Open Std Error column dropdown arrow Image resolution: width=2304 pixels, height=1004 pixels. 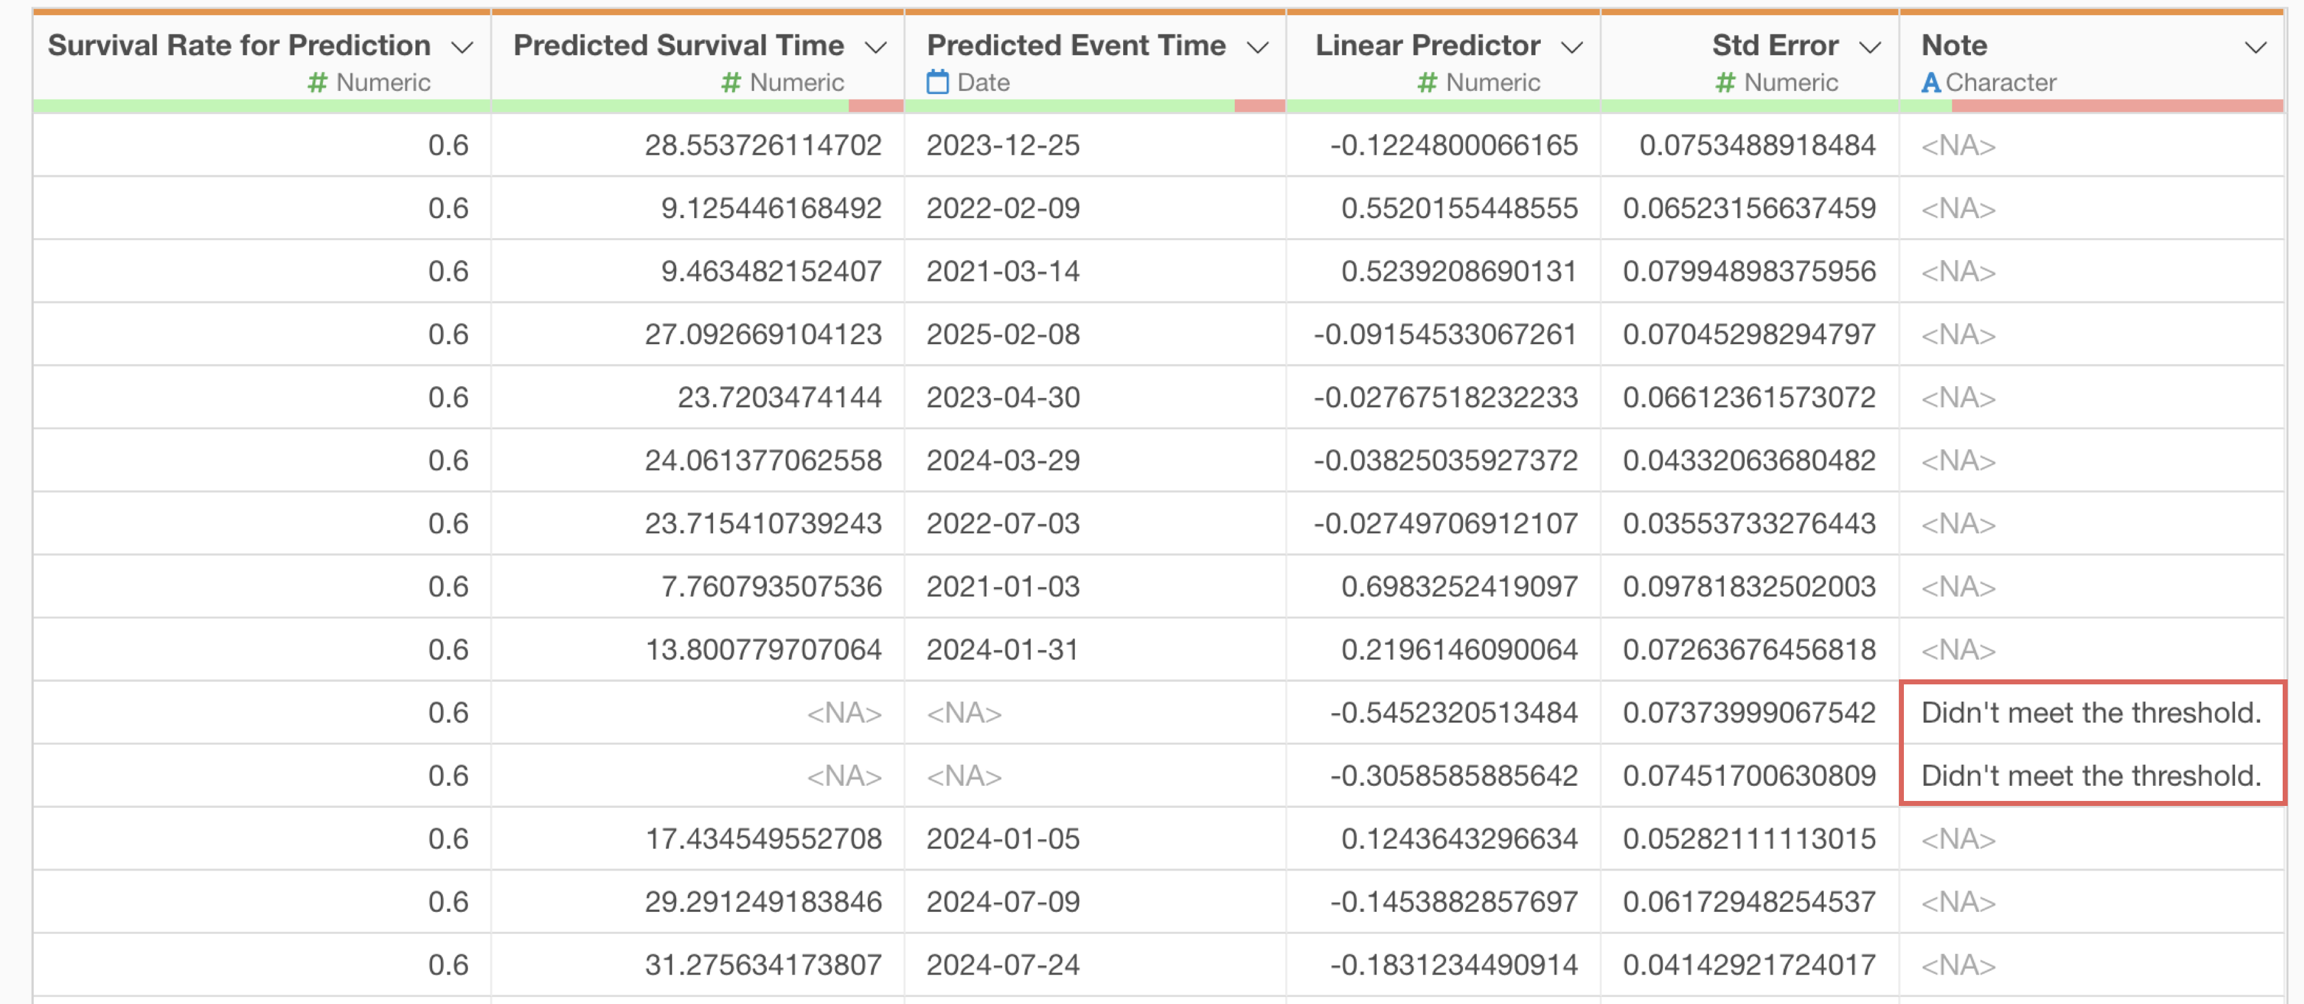[1869, 48]
